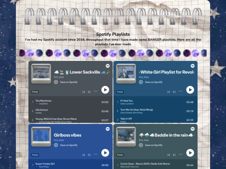Screen dimensions: 226x169
Task: Save White Girl Playlist on Spotify
Action: 151,82
